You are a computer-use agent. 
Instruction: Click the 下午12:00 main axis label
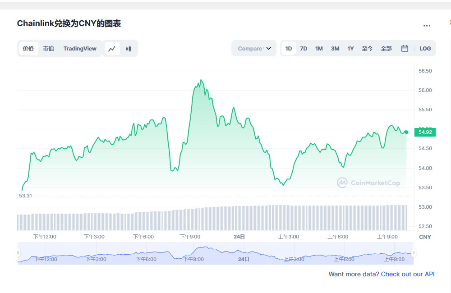click(x=45, y=237)
